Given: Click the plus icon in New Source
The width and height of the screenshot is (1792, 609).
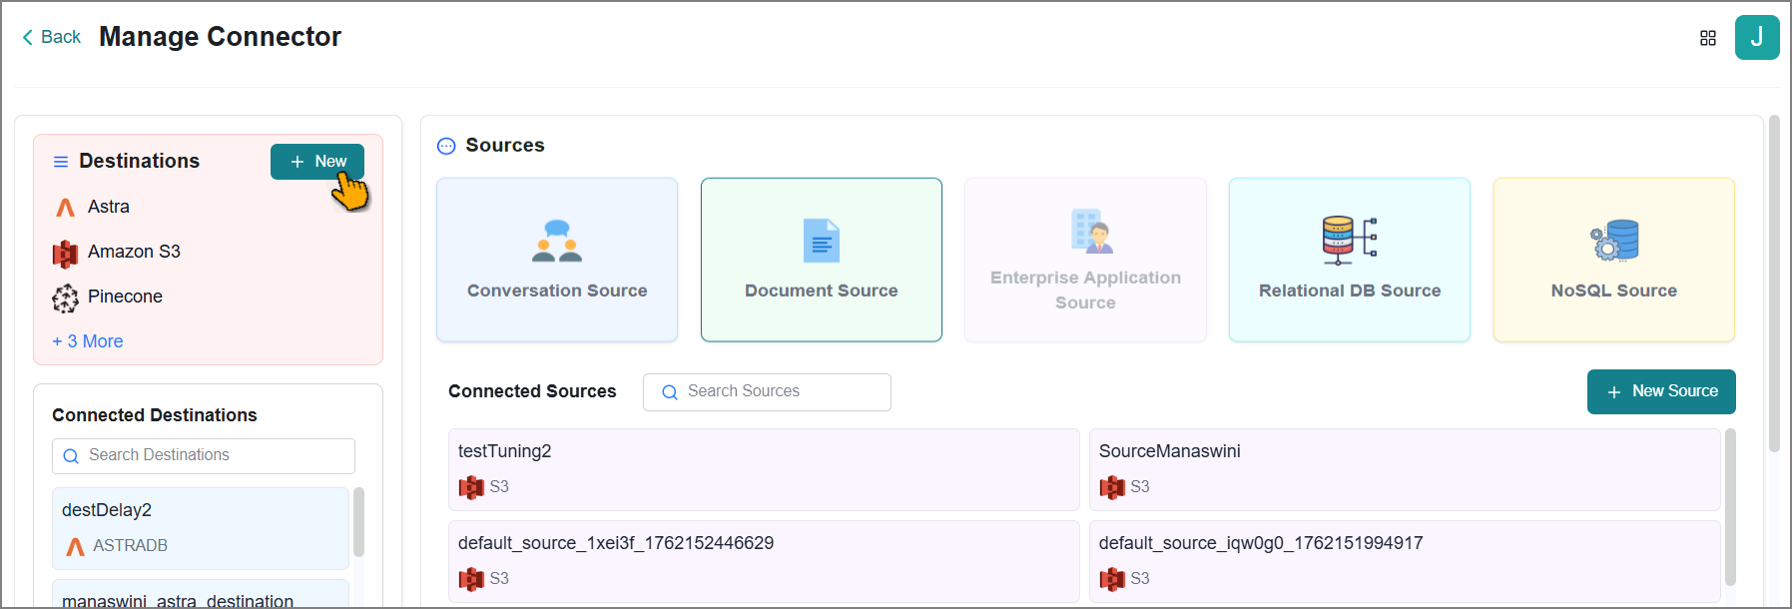Looking at the screenshot, I should (x=1614, y=392).
